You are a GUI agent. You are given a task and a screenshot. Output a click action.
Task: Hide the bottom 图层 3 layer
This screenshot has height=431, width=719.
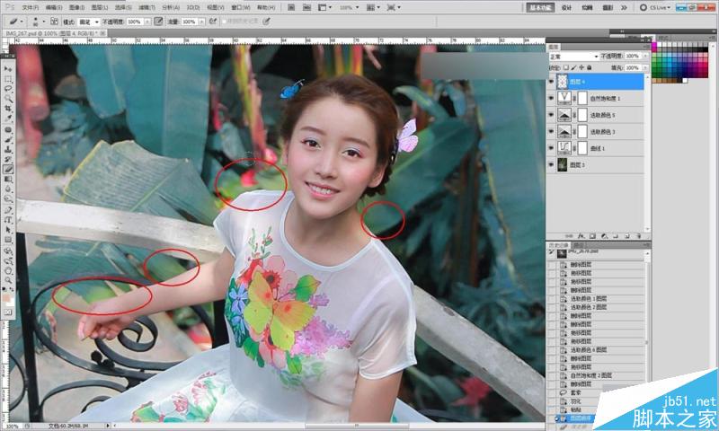coord(551,164)
